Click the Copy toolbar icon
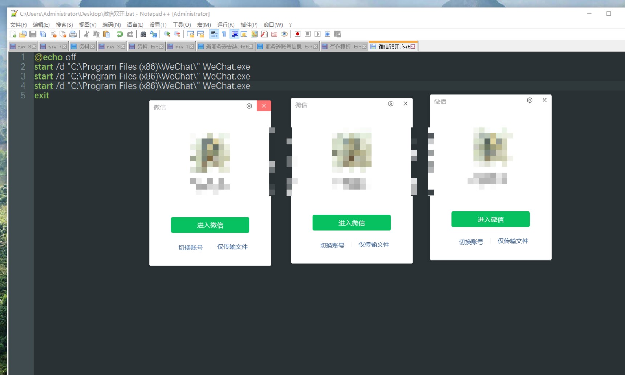 click(96, 34)
